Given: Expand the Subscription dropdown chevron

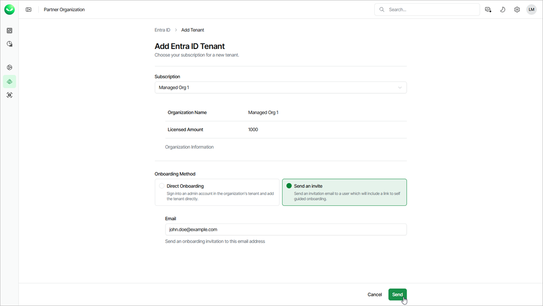Looking at the screenshot, I should (x=400, y=87).
